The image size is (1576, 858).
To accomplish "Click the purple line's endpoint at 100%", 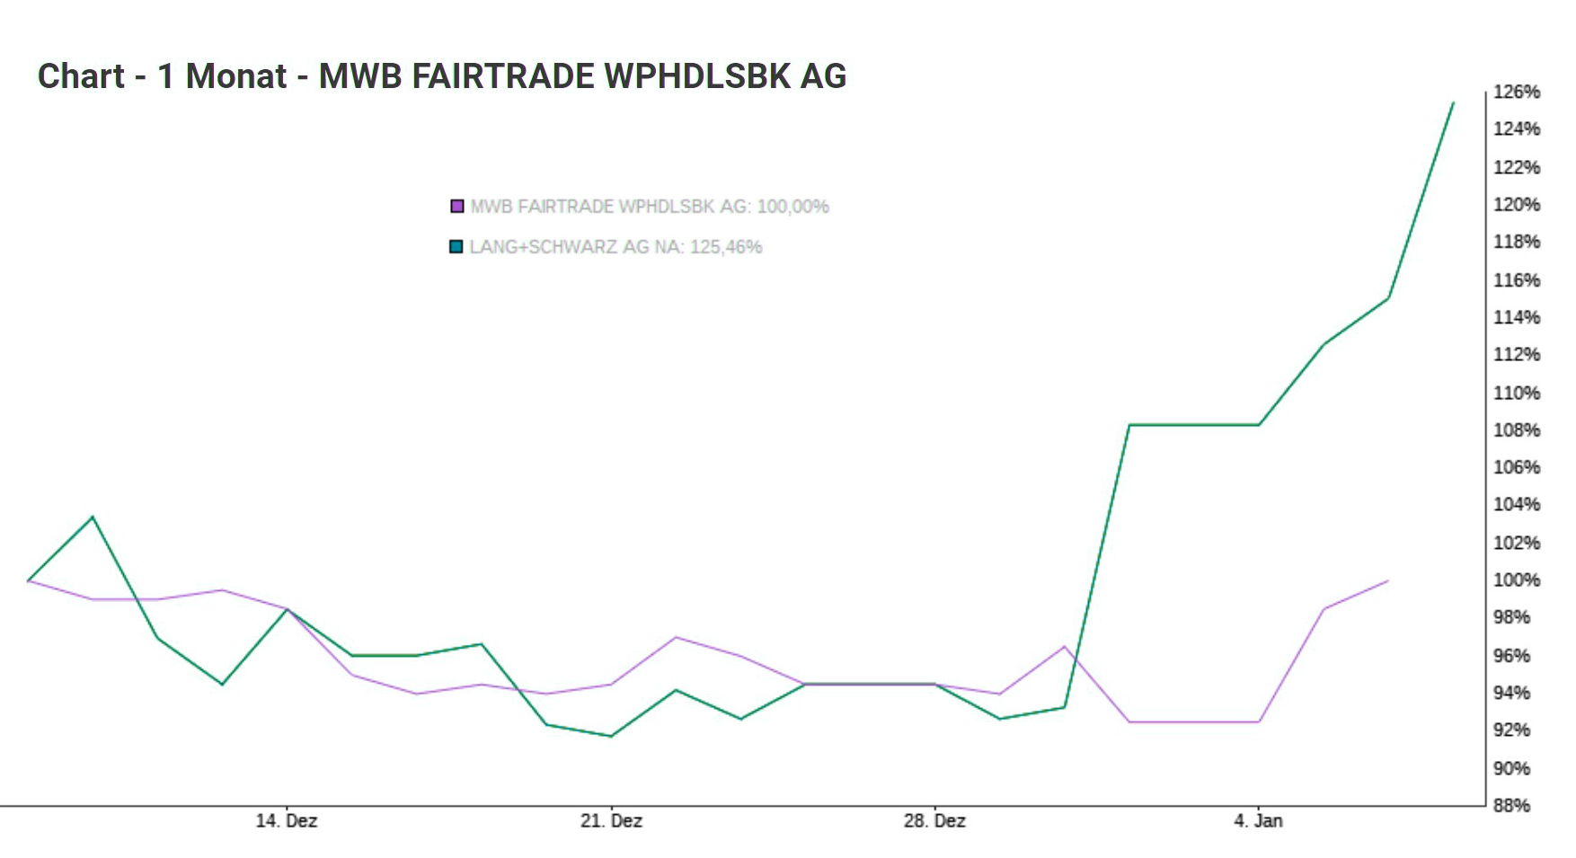I will 1389,580.
